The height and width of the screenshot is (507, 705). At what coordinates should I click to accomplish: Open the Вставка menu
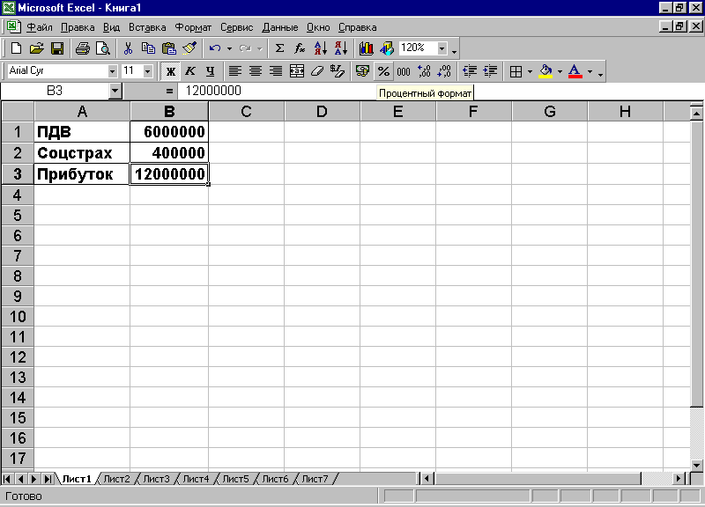147,27
